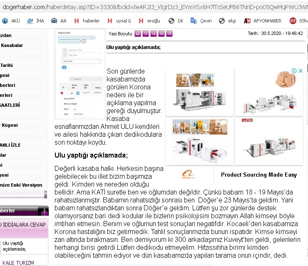This screenshot has height=266, width=308.
Task: Open the Kasabalar sidebar menu item
Action: click(12, 45)
